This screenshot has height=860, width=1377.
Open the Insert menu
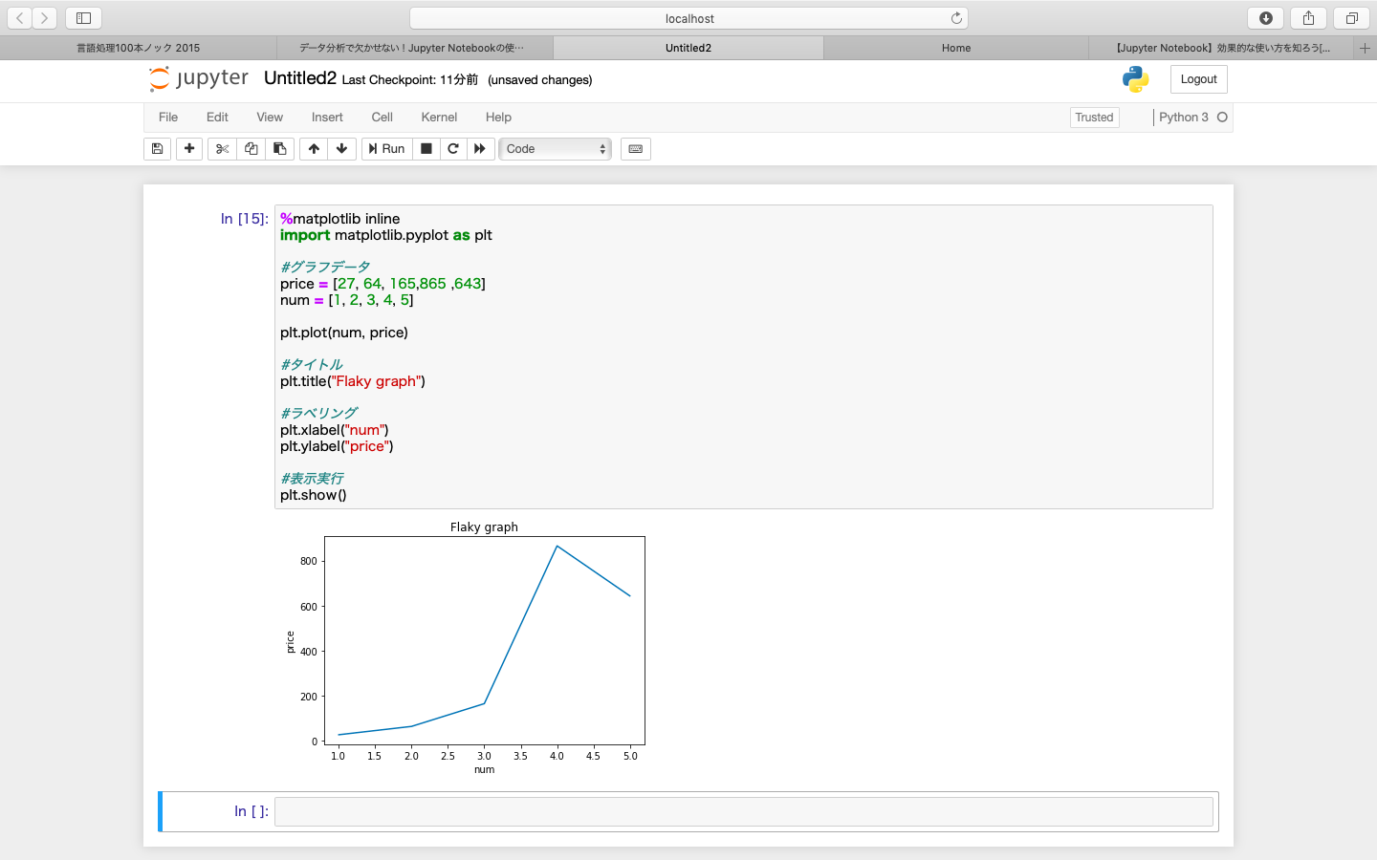[327, 118]
